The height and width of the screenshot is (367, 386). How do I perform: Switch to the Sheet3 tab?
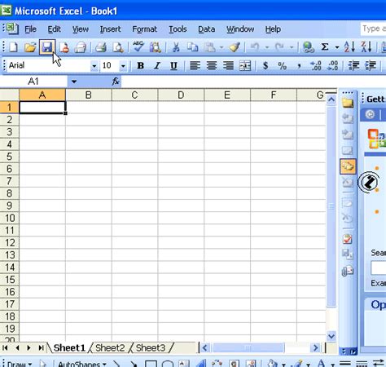151,347
